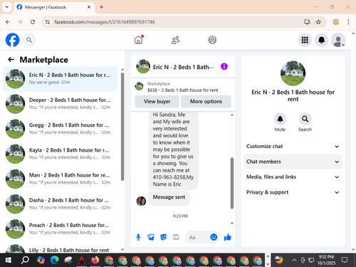Click the Eric N chat header title
The width and height of the screenshot is (356, 267).
click(x=183, y=67)
